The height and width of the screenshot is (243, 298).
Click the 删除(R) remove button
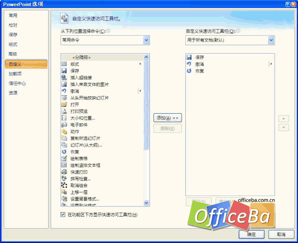pos(167,129)
